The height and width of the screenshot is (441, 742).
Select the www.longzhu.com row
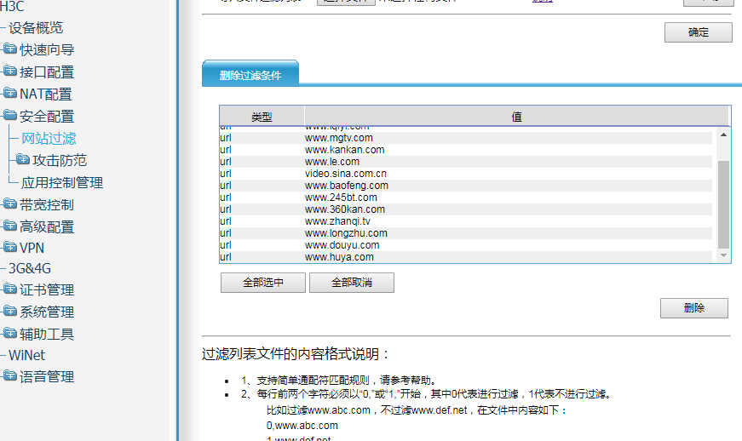[x=466, y=233]
